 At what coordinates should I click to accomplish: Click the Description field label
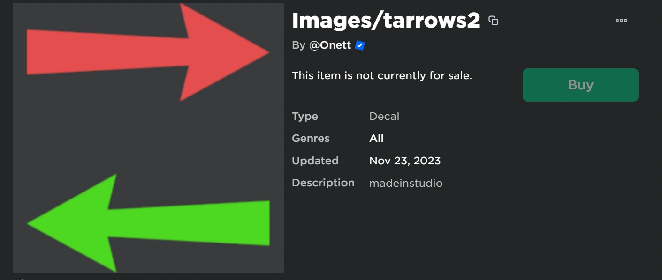pos(323,183)
